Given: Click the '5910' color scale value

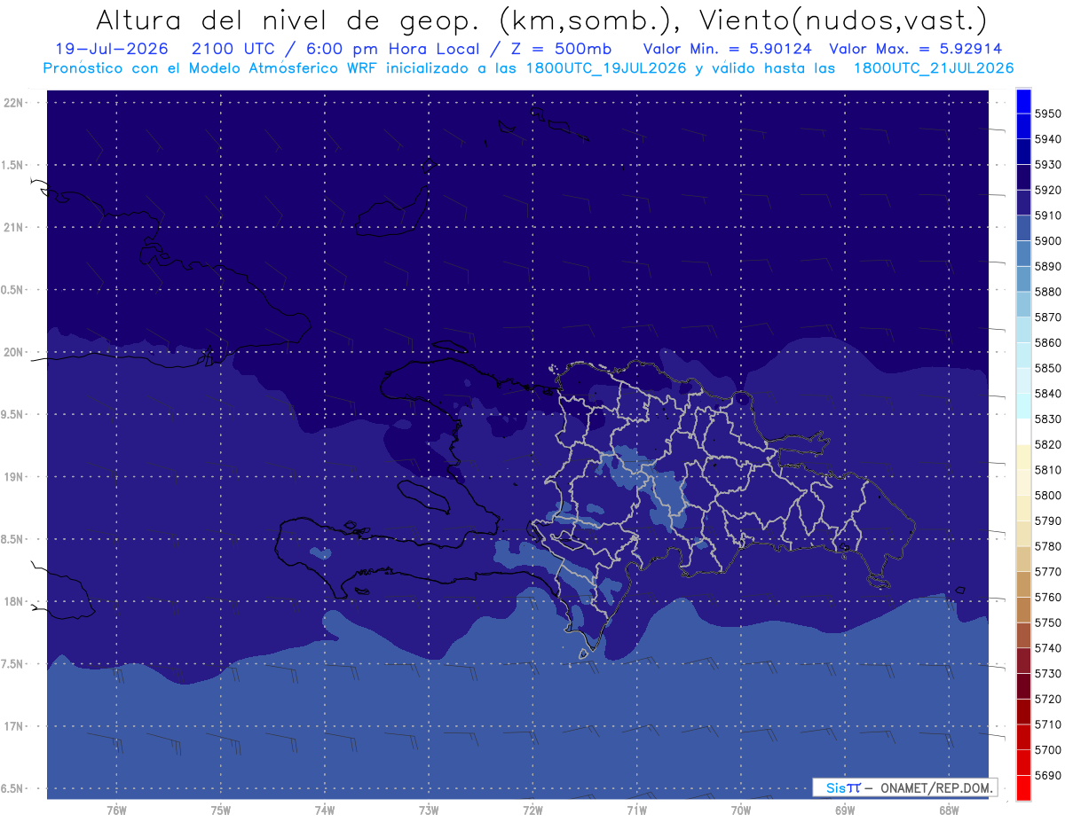Looking at the screenshot, I should pyautogui.click(x=1048, y=215).
